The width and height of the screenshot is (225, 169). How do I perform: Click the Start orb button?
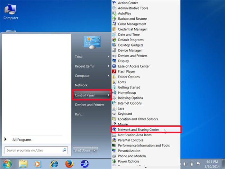(x=7, y=164)
